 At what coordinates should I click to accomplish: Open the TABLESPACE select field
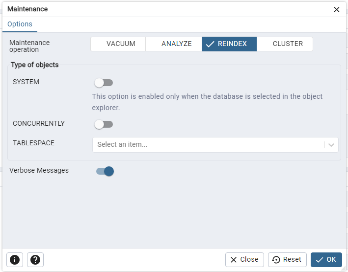tap(215, 145)
